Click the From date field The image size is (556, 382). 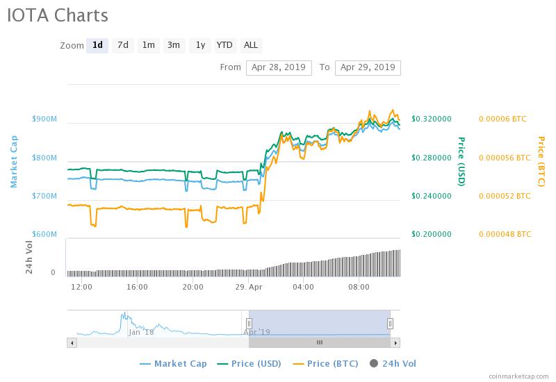tap(279, 67)
